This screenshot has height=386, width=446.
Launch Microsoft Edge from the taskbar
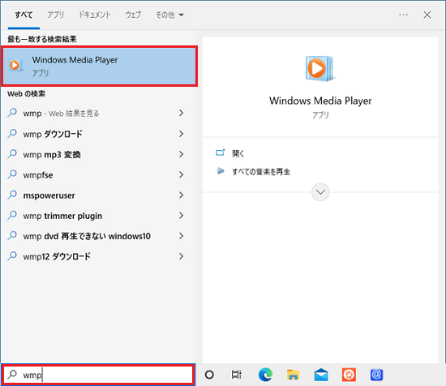(265, 375)
